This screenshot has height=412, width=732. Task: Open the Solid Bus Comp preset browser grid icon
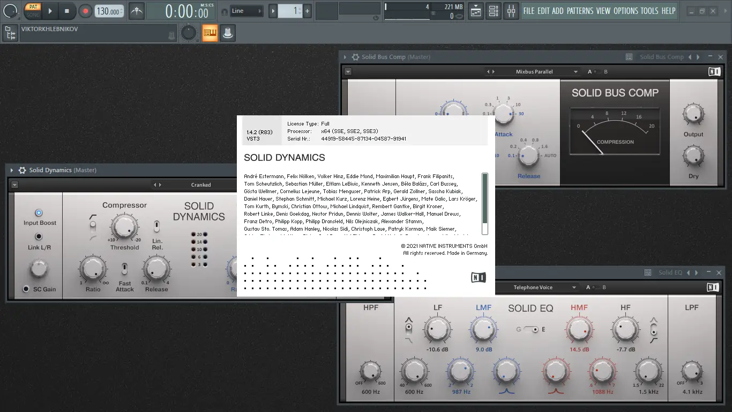629,57
